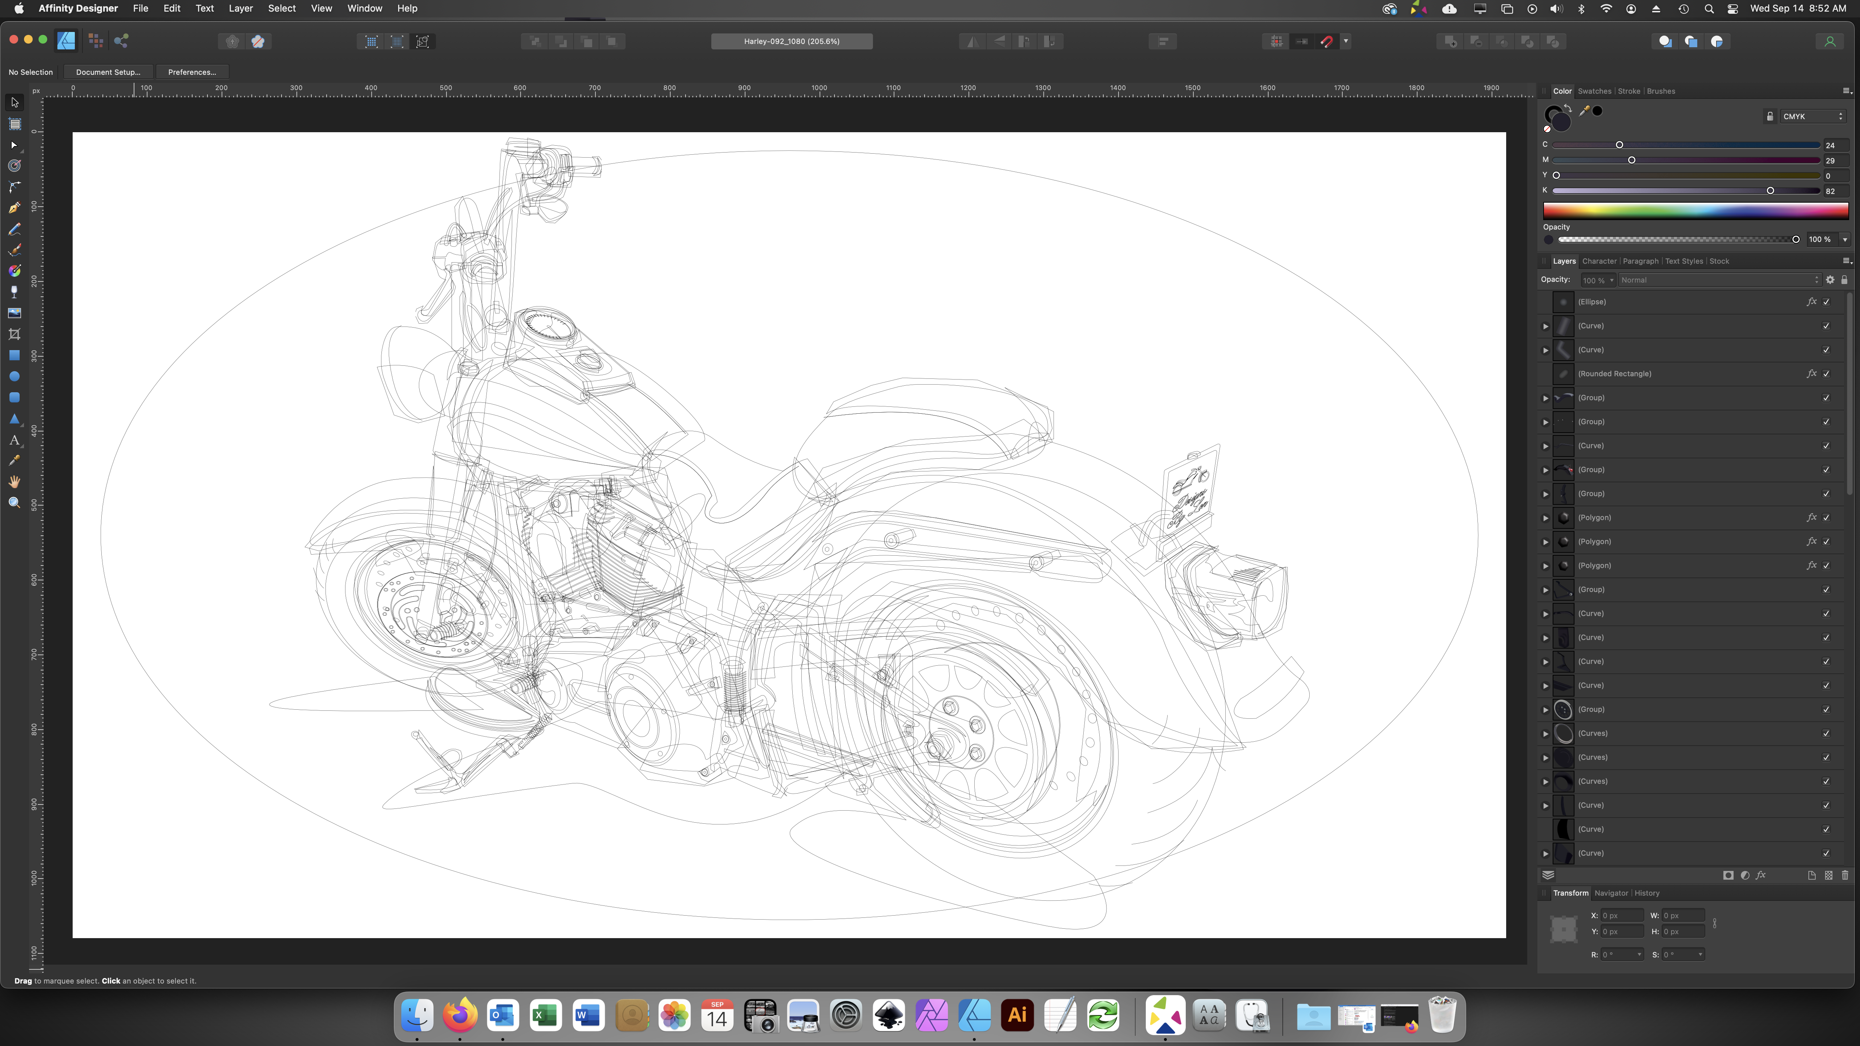The height and width of the screenshot is (1046, 1860).
Task: Click the X position input field
Action: 1622,915
